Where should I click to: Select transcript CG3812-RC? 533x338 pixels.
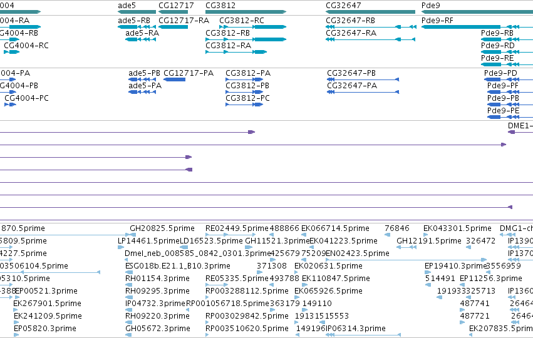pyautogui.click(x=252, y=27)
